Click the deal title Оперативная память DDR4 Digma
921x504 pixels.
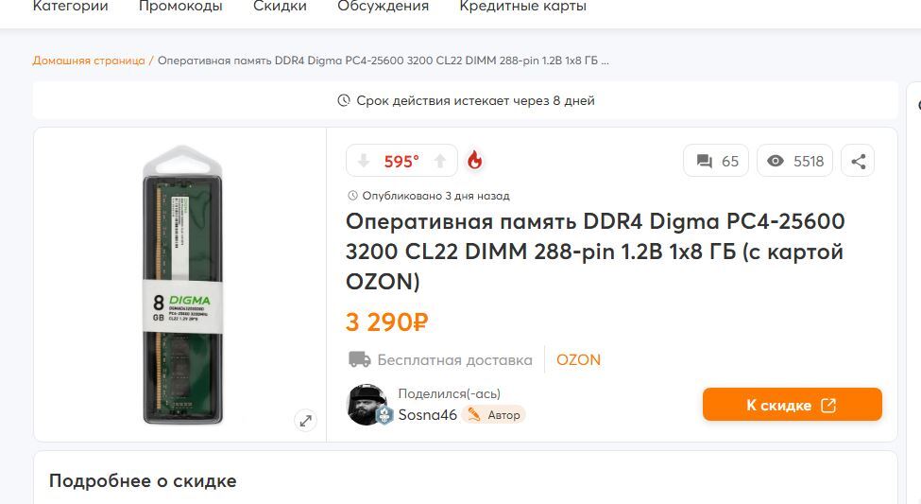click(595, 252)
